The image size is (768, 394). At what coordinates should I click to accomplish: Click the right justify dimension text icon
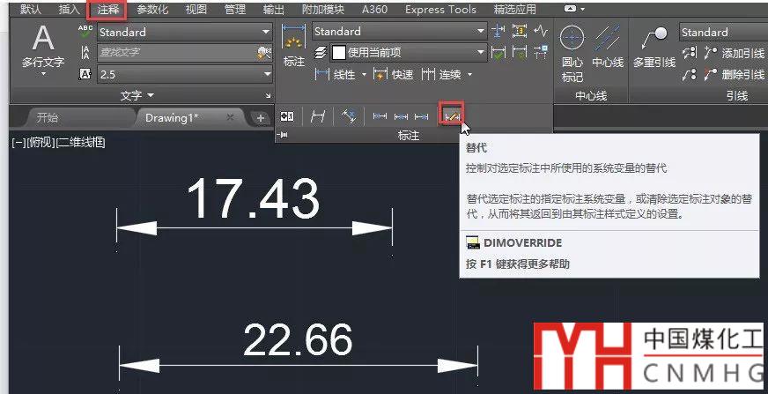(x=421, y=116)
